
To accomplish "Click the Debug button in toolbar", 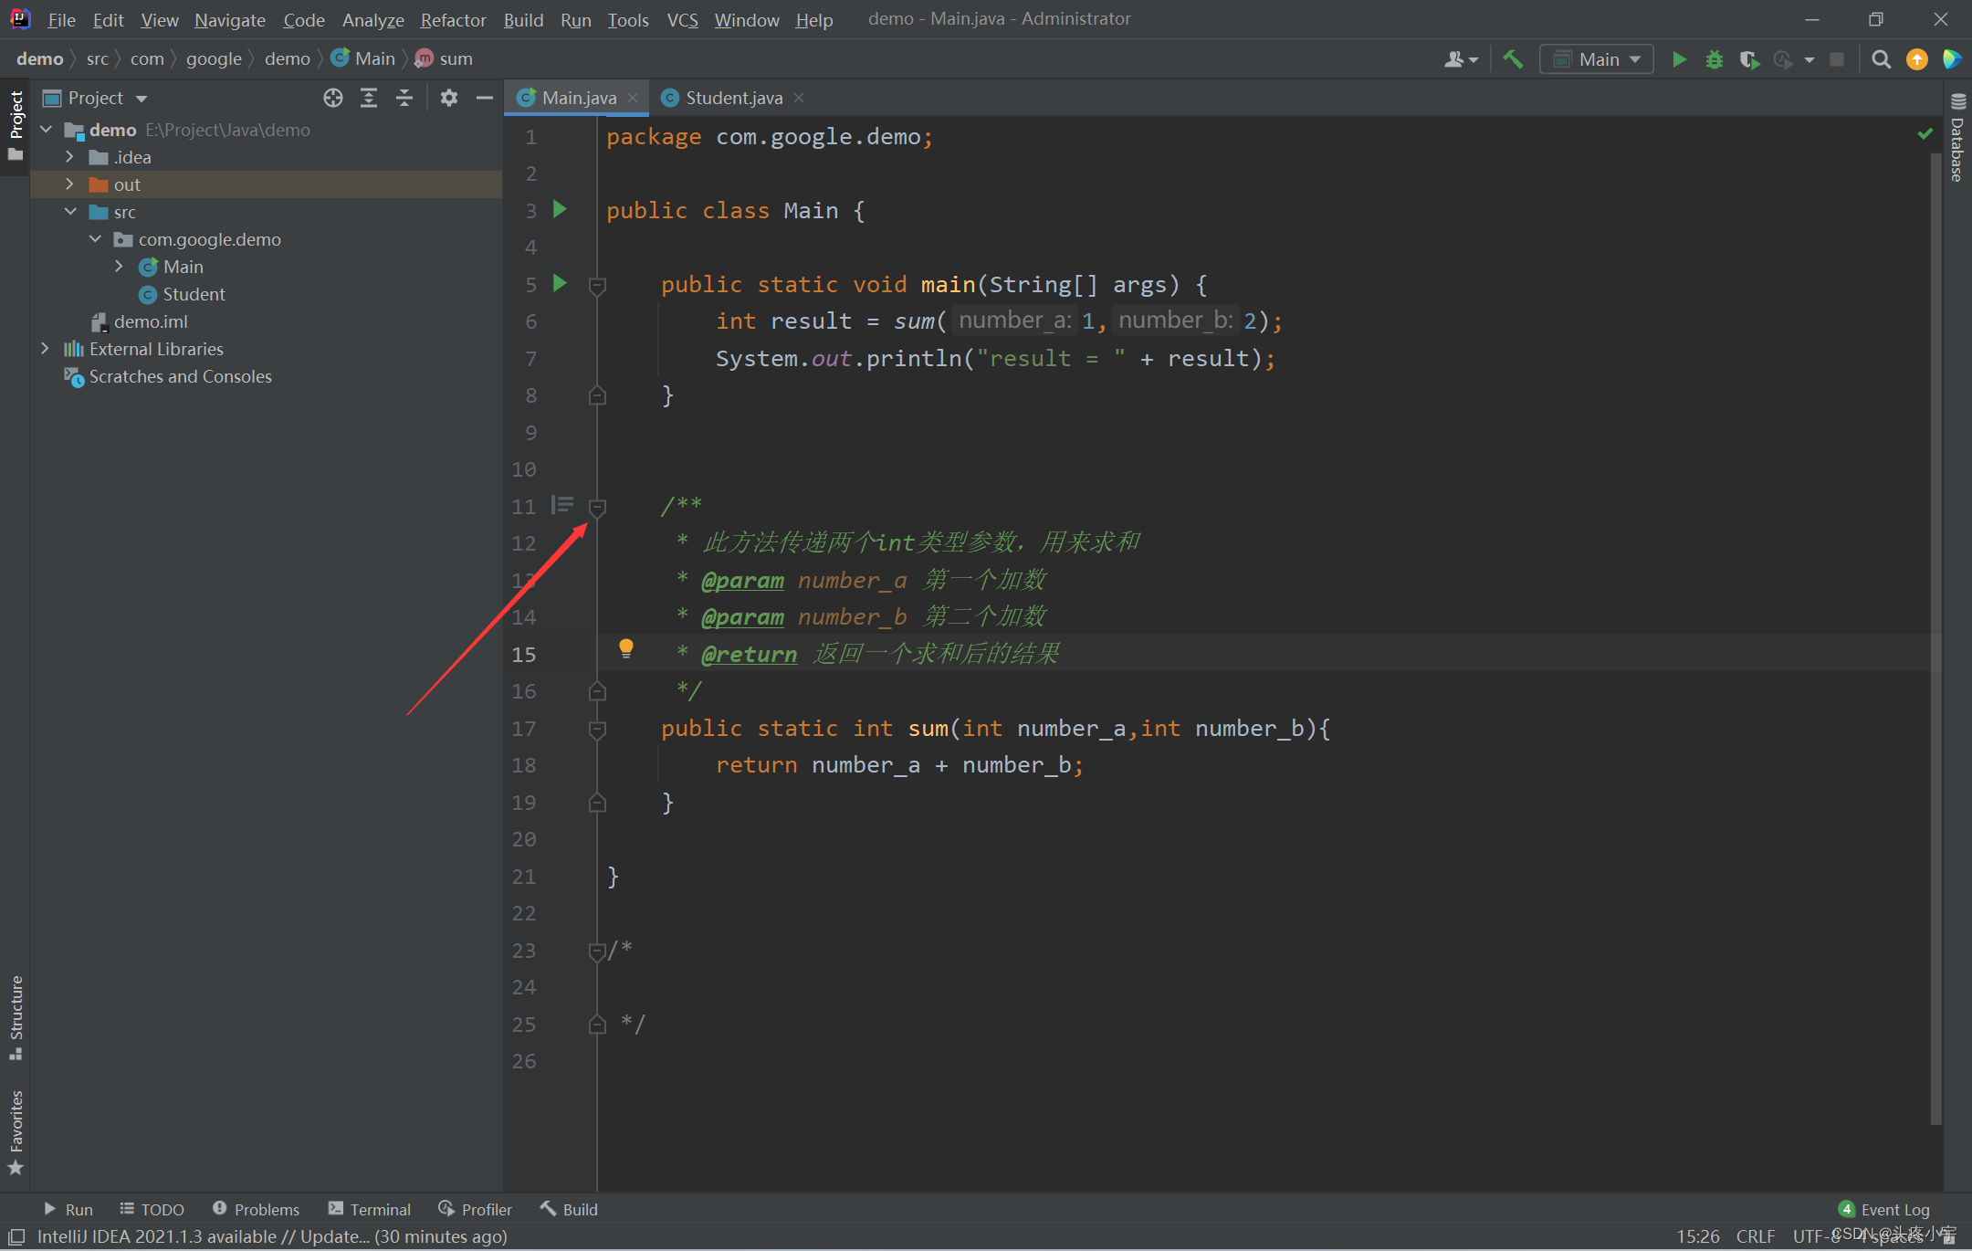I will 1714,59.
